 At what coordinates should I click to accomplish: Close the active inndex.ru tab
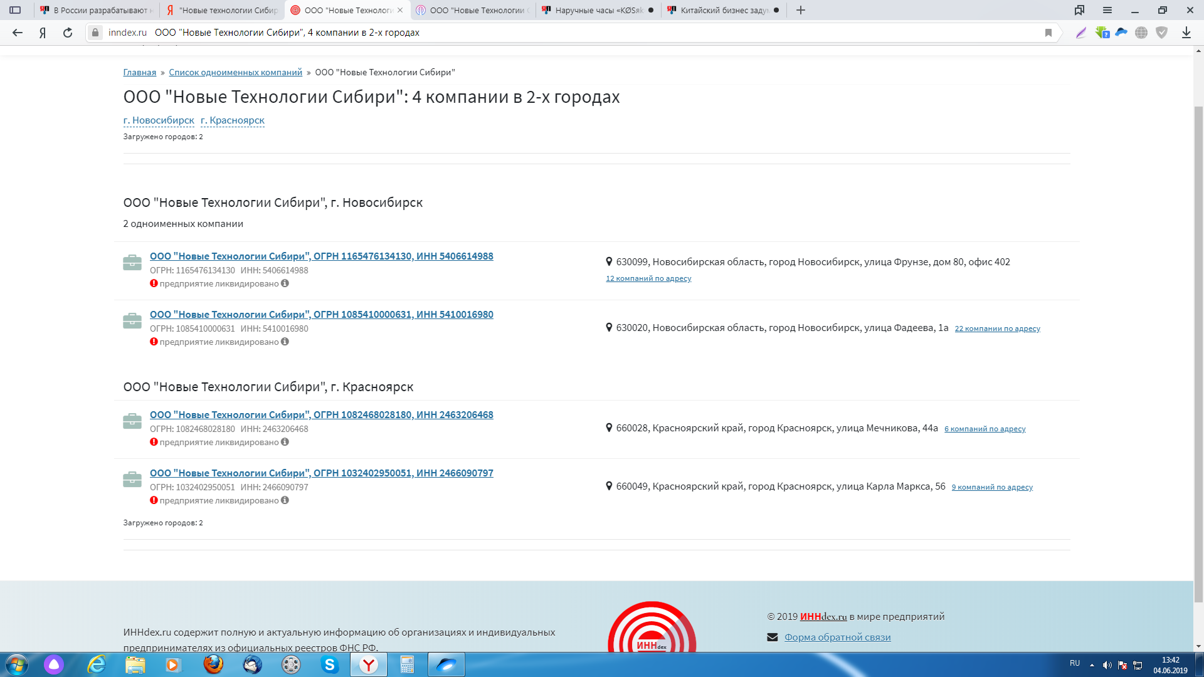pyautogui.click(x=400, y=10)
